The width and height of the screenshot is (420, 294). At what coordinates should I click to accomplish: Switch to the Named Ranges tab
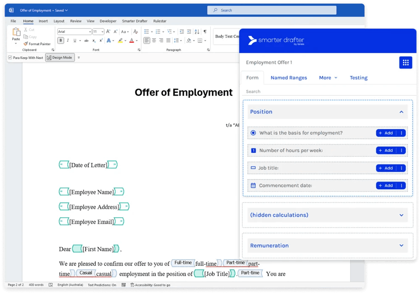(289, 78)
